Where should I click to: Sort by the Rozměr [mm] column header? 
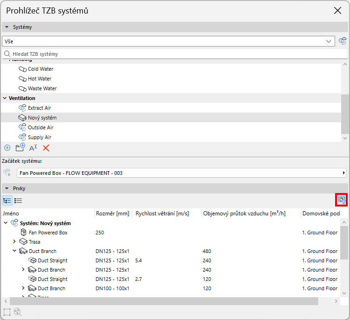pos(113,213)
